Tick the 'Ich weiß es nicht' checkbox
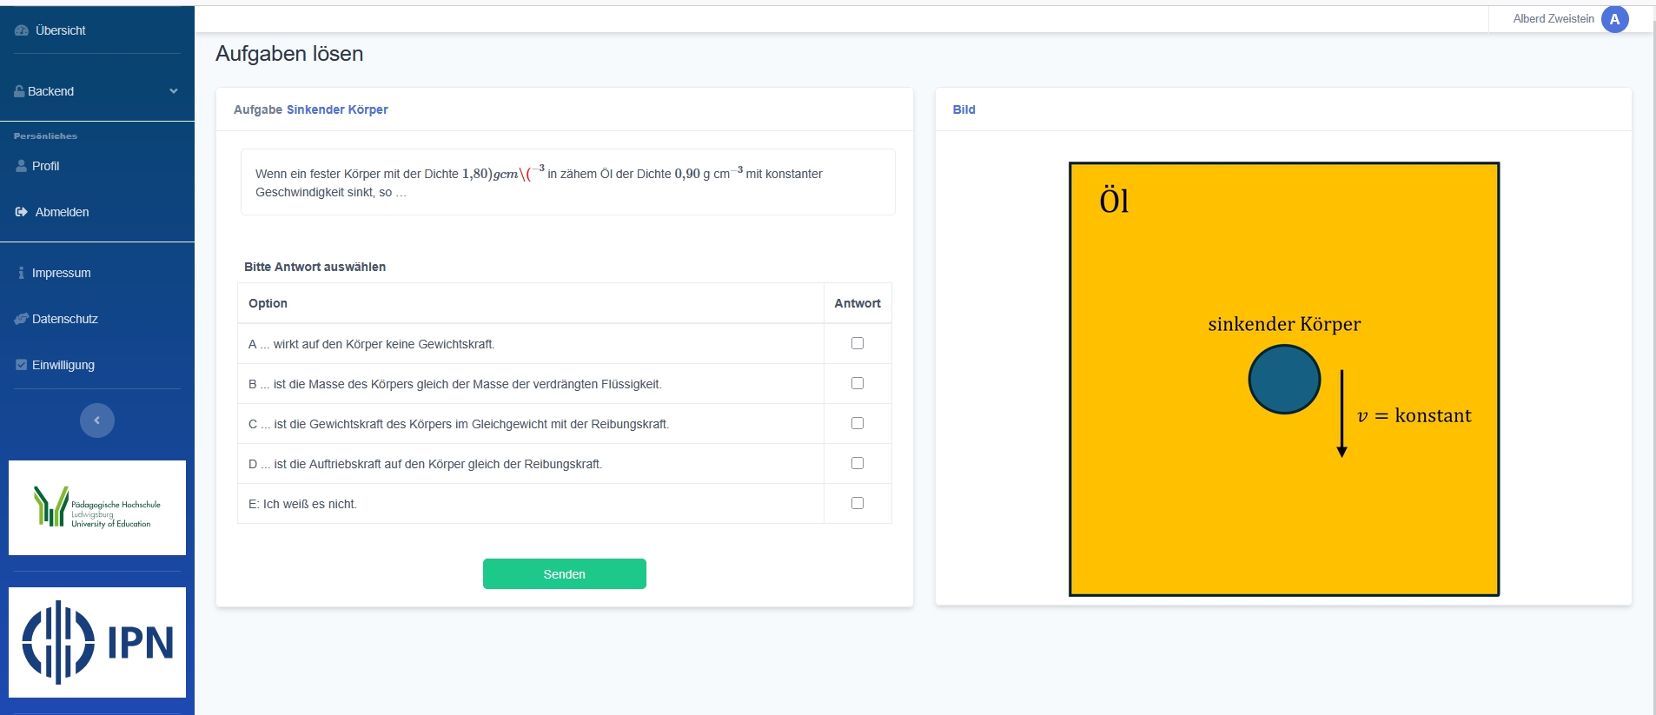Viewport: 1656px width, 715px height. pos(858,503)
